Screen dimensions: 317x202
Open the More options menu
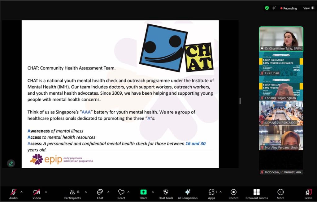click(280, 192)
